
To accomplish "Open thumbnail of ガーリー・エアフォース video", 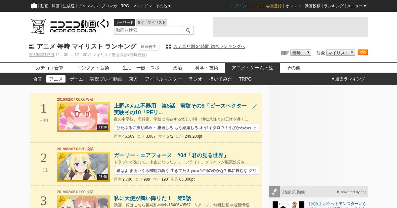I will tap(83, 167).
